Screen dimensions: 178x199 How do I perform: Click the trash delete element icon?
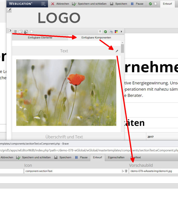[x=15, y=31]
